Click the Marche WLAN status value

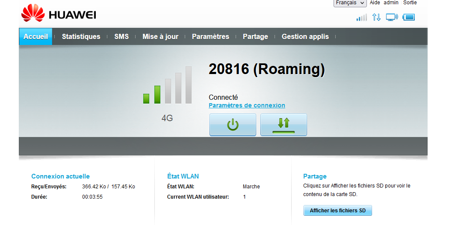click(251, 187)
